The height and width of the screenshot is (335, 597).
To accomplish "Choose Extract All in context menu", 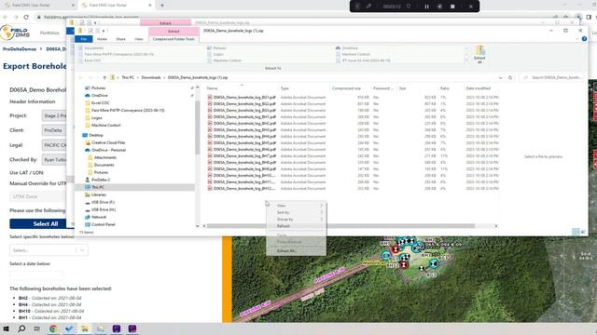I will (x=296, y=250).
